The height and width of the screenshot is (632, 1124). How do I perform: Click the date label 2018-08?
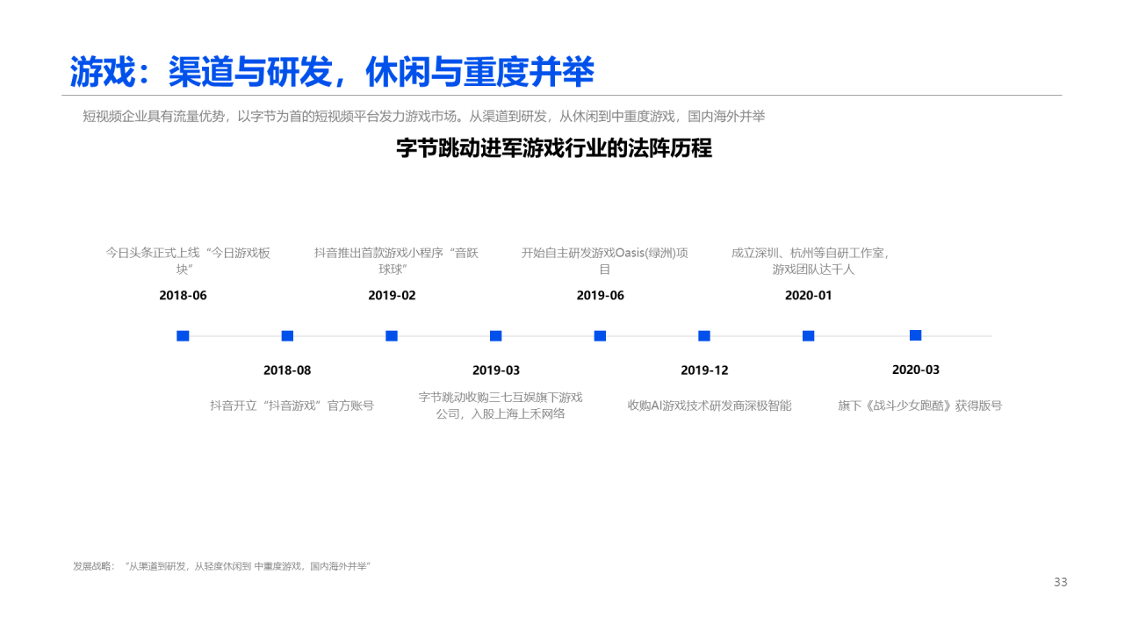pos(287,370)
